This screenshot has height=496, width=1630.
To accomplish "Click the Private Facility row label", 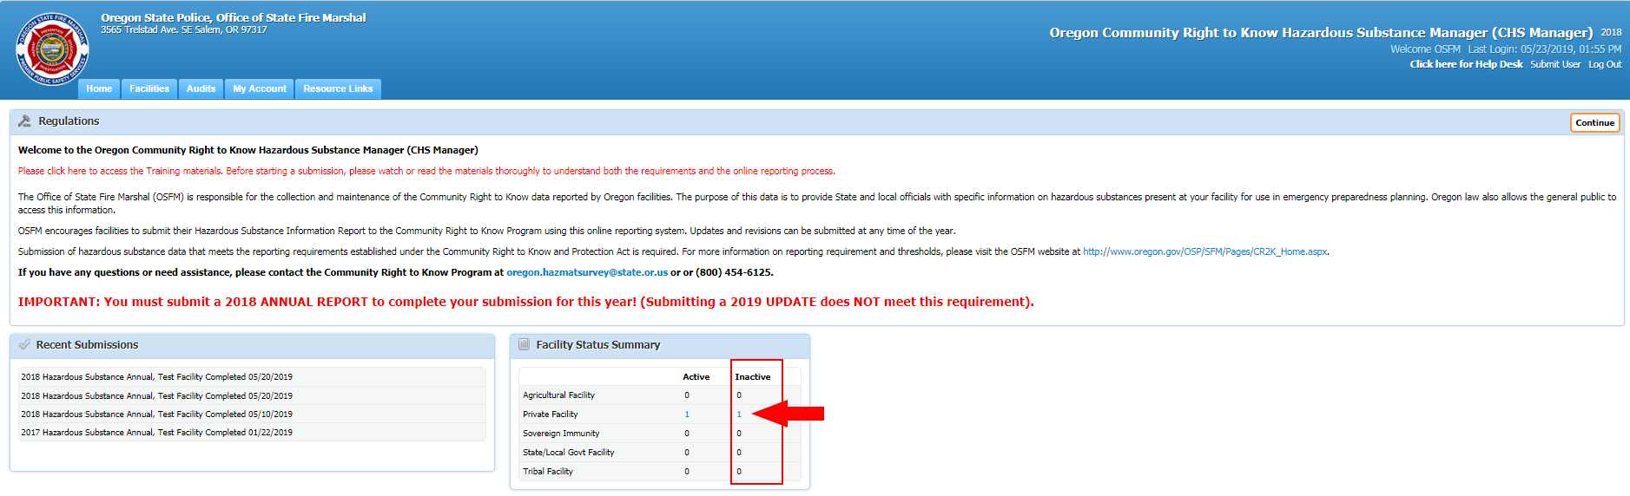I will [550, 414].
